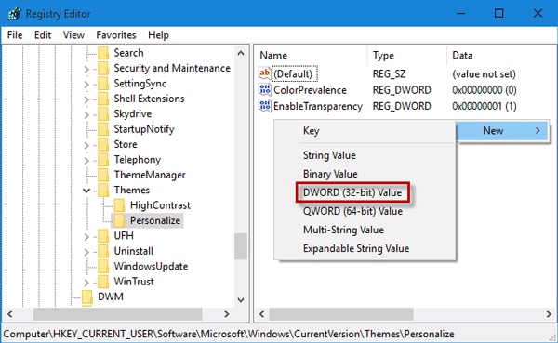Viewport: 558px width, 343px height.
Task: Expand the Security and Maintenance key
Action: coord(86,69)
